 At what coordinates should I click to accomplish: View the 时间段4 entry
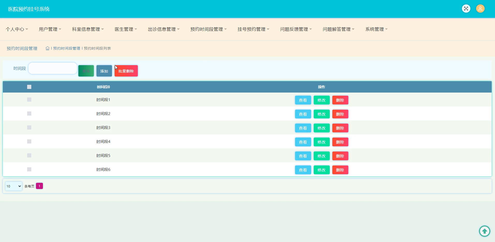click(303, 142)
